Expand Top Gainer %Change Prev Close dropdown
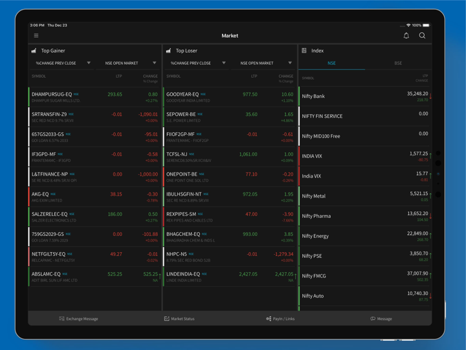 point(63,64)
